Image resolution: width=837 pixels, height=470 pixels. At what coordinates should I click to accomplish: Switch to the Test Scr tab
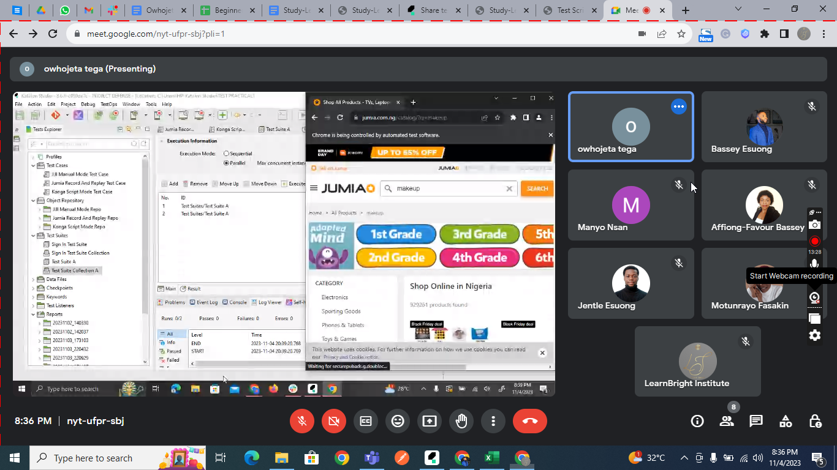tap(569, 10)
